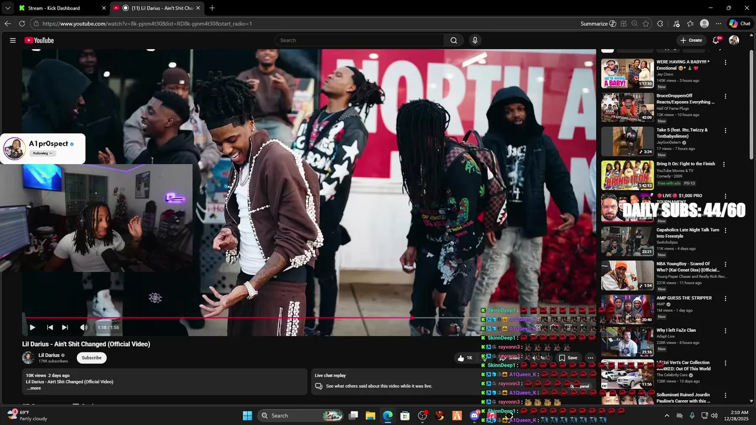This screenshot has width=756, height=425.
Task: Open Microsoft Edge from the taskbar
Action: (x=387, y=416)
